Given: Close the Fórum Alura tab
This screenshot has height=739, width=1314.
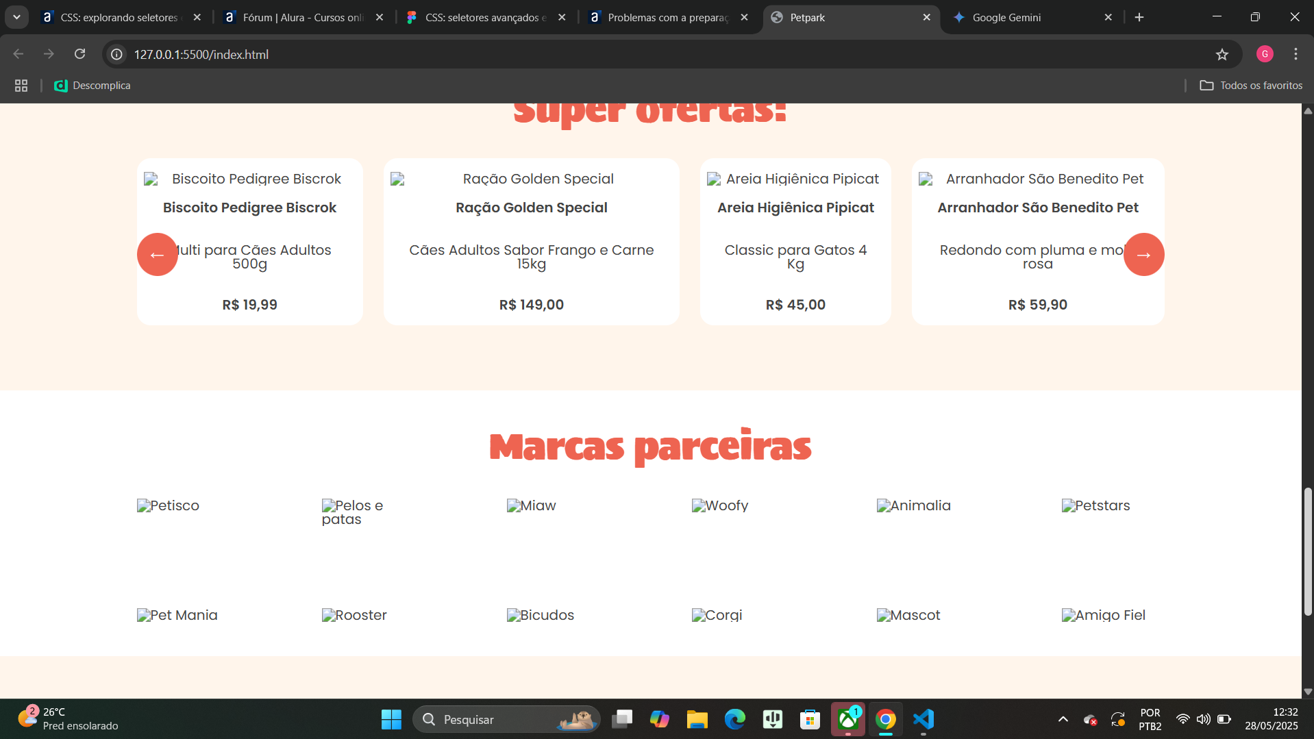Looking at the screenshot, I should pos(380,17).
